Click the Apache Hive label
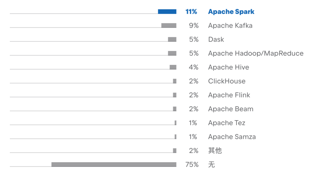Viewport: 314px width, 179px height. click(x=229, y=67)
